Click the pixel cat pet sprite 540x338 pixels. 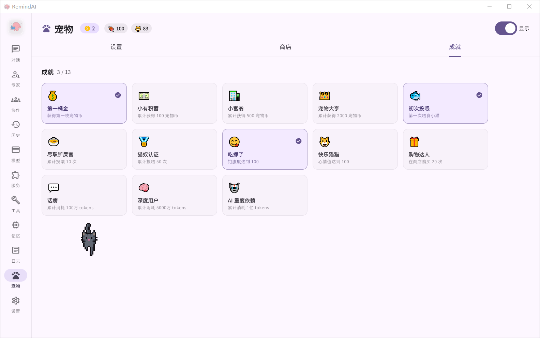(89, 239)
